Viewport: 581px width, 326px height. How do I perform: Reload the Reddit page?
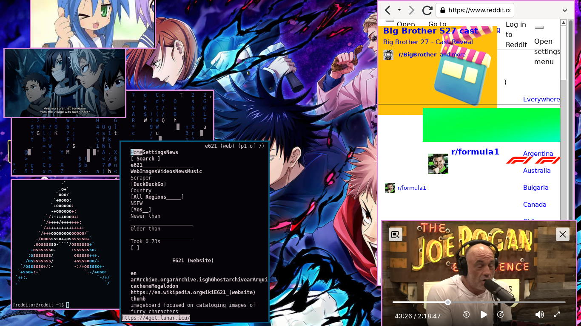(427, 10)
